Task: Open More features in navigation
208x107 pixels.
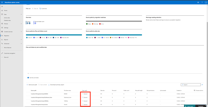Action: 8,48
